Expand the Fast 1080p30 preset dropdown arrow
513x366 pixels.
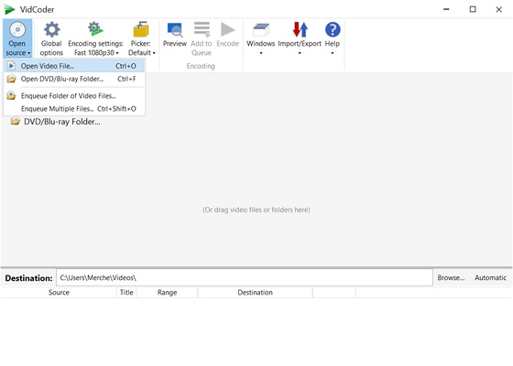point(117,53)
